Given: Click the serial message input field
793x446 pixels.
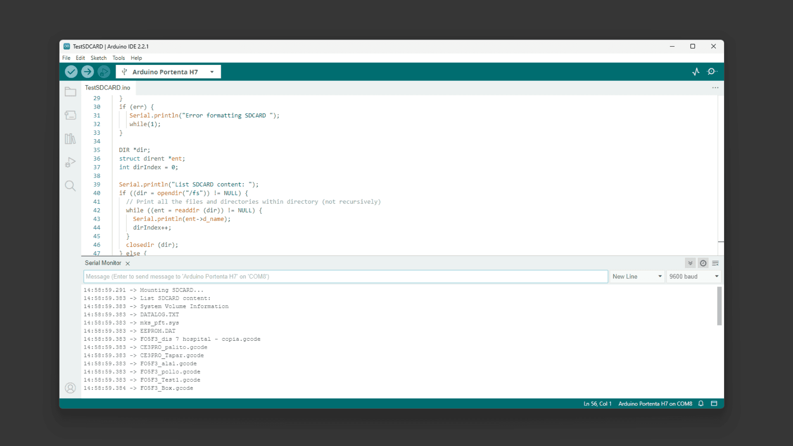Looking at the screenshot, I should 345,276.
